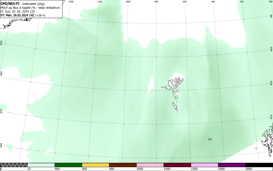
Task: Click the Shetland coastline outline at right
Action: coord(268,139)
